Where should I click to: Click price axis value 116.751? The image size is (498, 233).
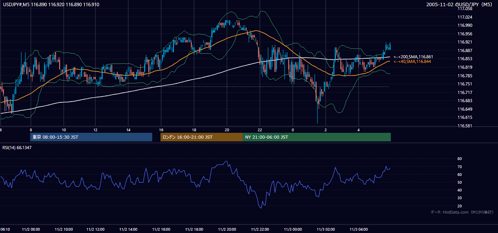[x=464, y=84]
